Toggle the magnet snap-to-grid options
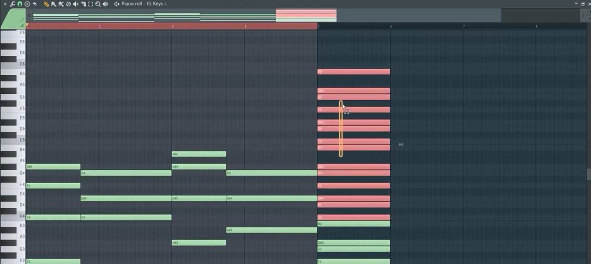Image resolution: width=591 pixels, height=264 pixels. pos(19,4)
